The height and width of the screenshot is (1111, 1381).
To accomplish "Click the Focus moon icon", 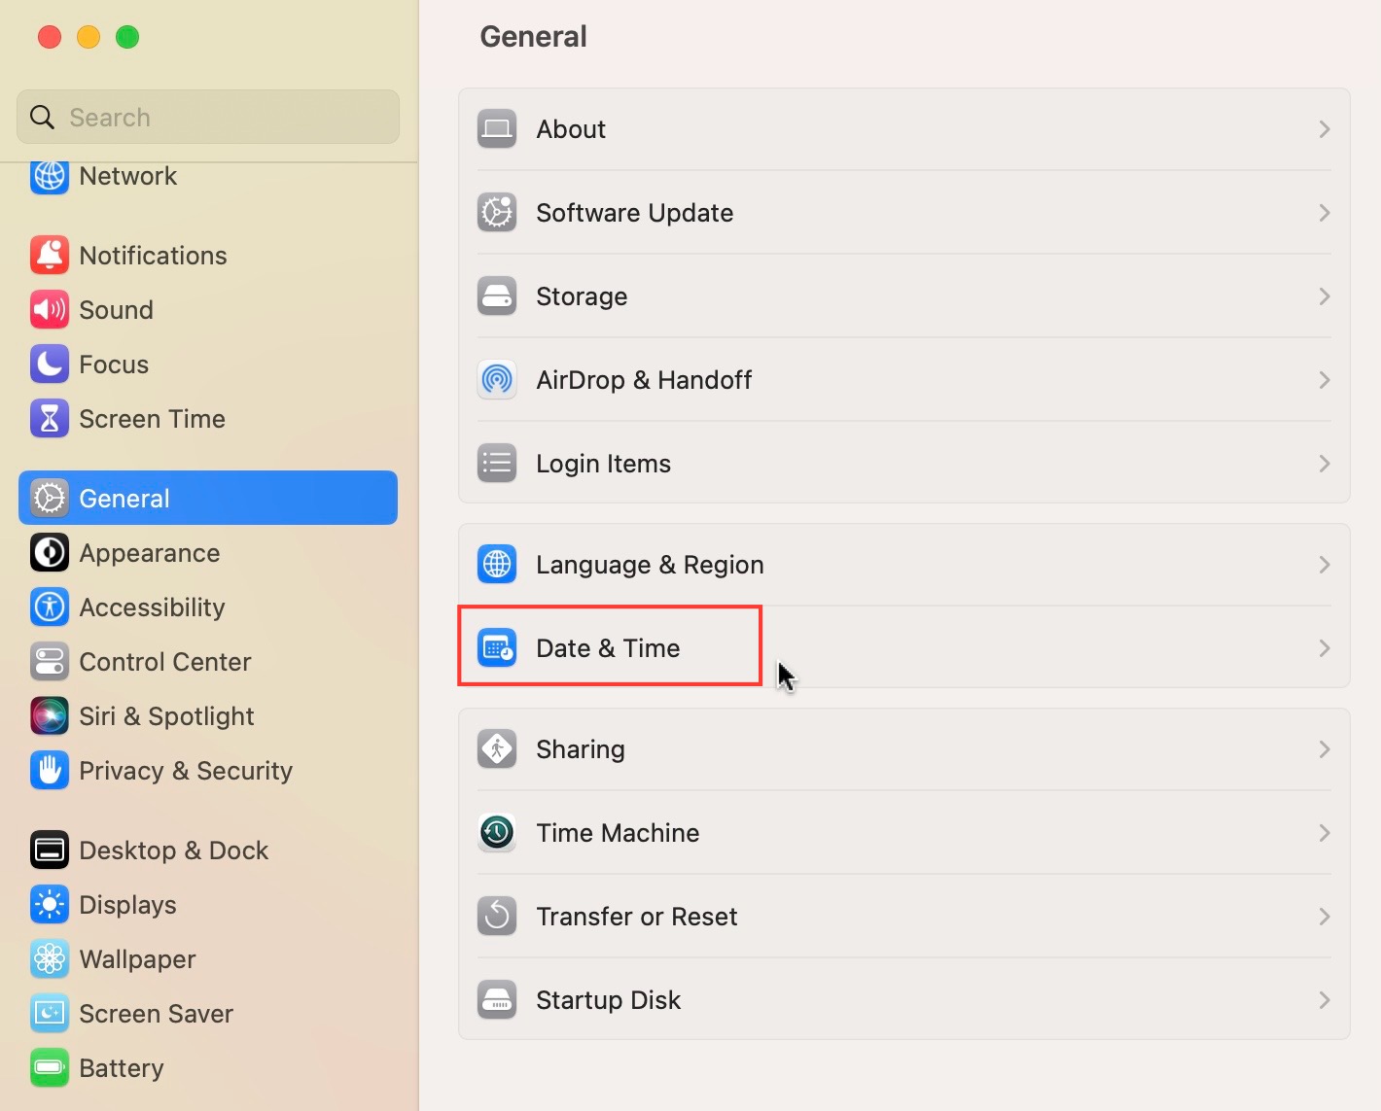I will tap(50, 365).
